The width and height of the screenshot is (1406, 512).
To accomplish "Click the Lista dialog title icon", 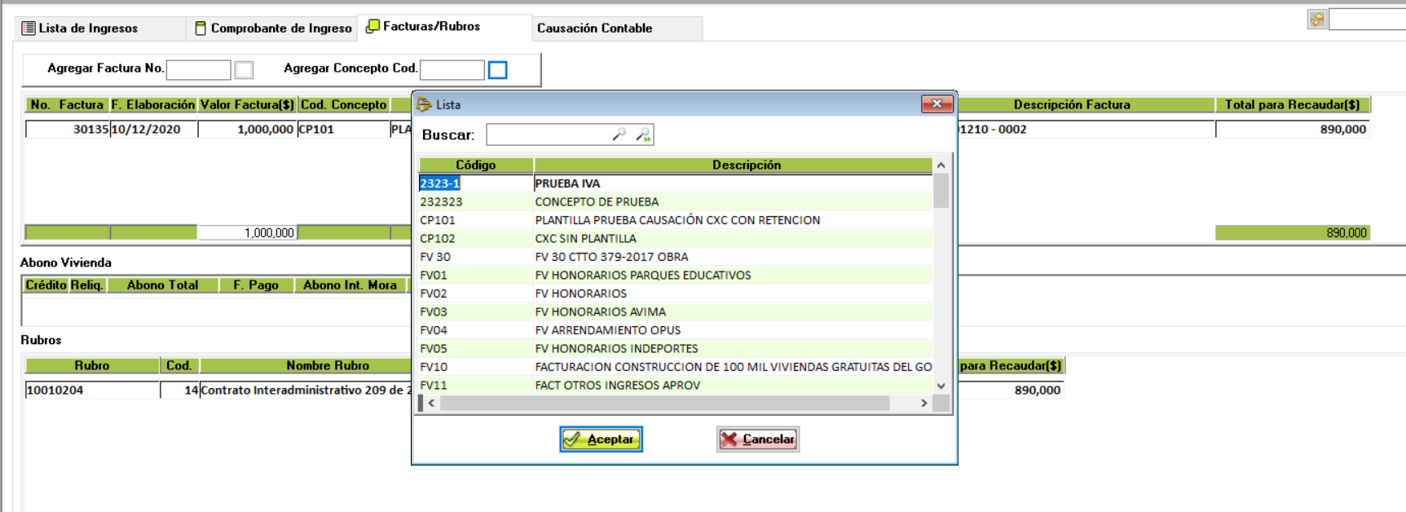I will point(424,104).
